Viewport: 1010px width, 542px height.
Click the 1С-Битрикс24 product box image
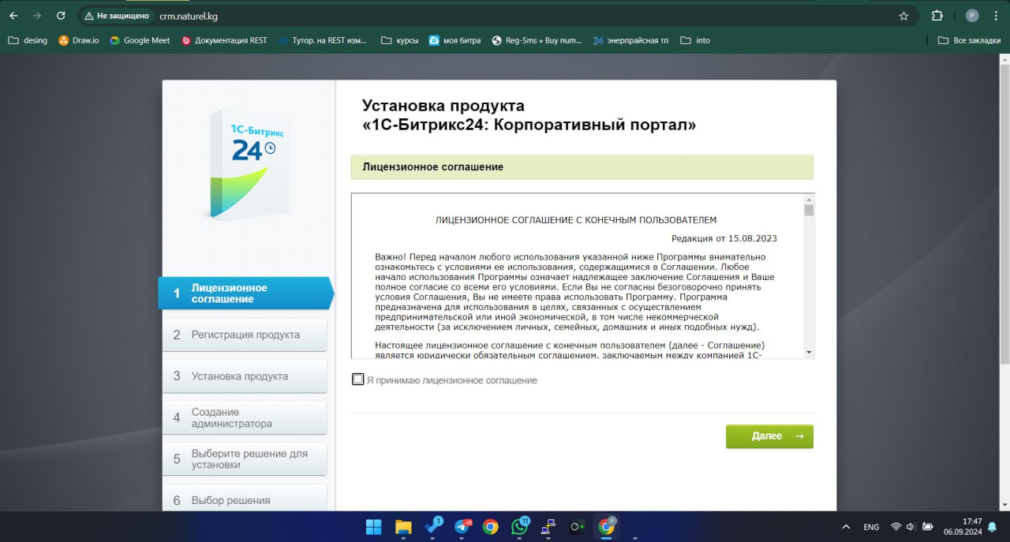(247, 164)
